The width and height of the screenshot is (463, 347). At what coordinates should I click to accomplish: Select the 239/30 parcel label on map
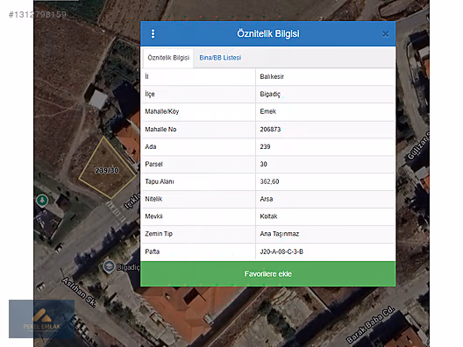point(107,171)
